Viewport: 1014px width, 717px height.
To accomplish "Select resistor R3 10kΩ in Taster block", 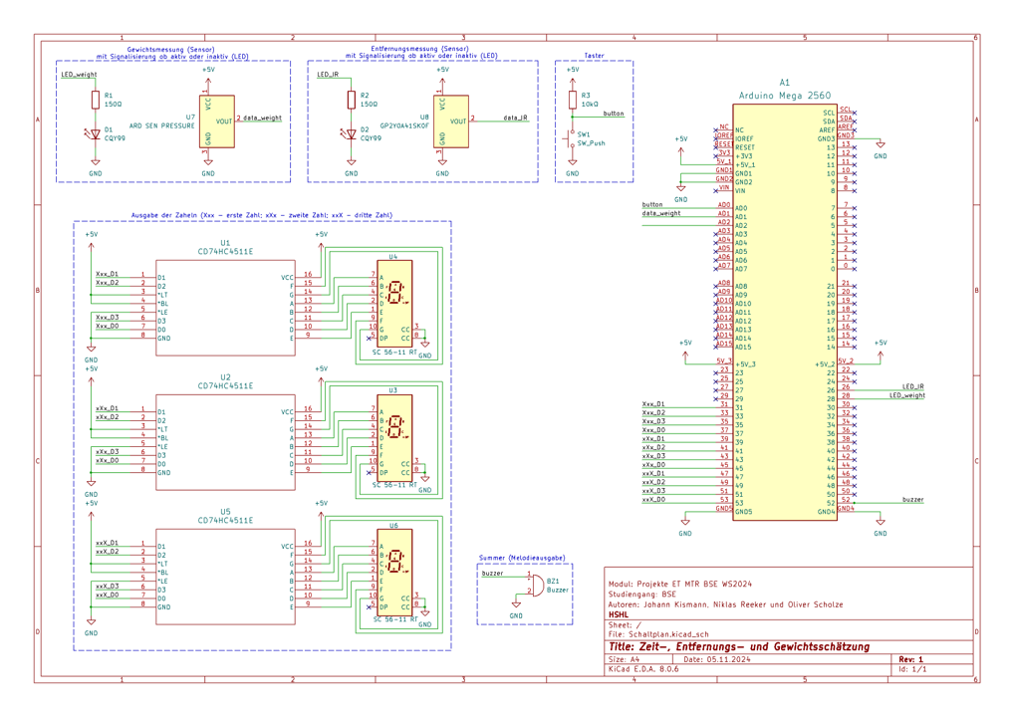I will 572,100.
